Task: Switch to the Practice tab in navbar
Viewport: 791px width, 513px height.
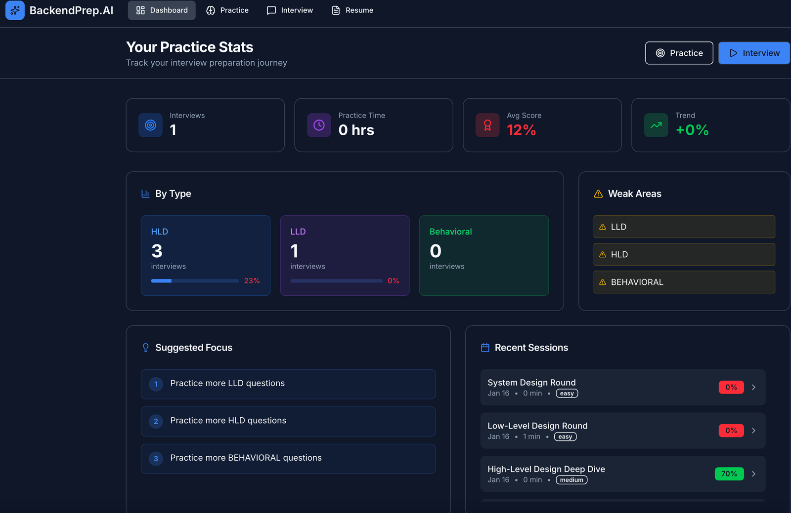Action: pyautogui.click(x=227, y=10)
